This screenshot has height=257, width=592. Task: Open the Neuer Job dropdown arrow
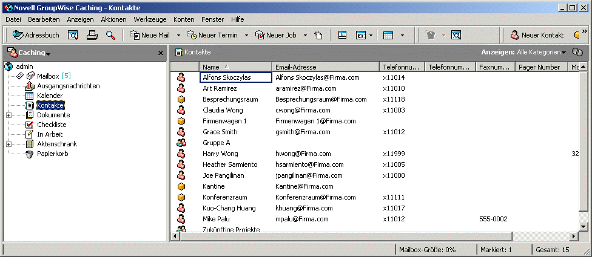pos(305,35)
